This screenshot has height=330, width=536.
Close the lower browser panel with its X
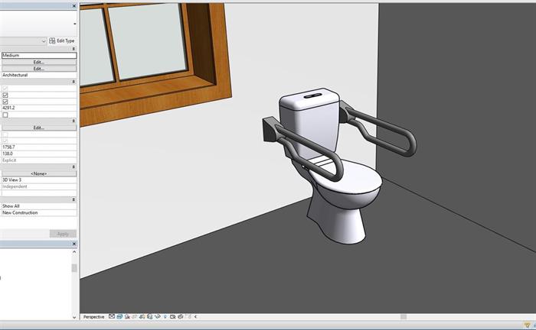tap(74, 244)
